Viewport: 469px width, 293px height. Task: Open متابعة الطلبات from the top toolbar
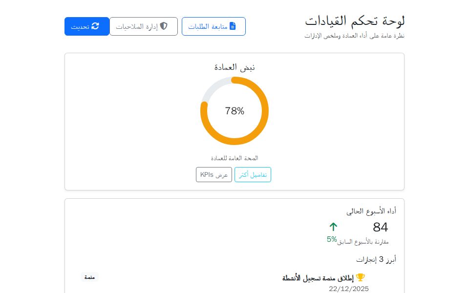[x=213, y=26]
